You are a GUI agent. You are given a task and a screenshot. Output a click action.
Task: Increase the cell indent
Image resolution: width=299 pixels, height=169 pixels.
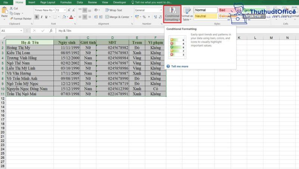pyautogui.click(x=101, y=17)
